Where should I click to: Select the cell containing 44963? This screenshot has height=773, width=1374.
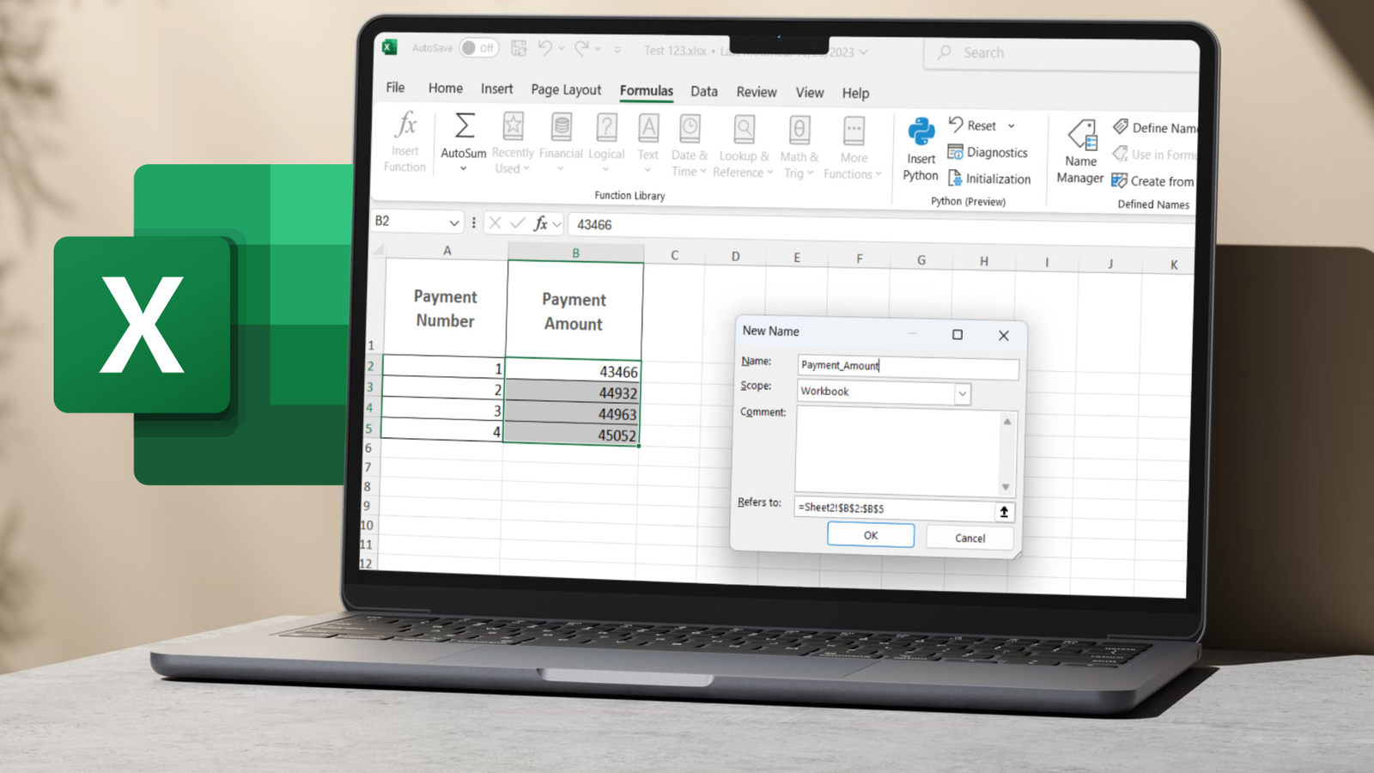pyautogui.click(x=572, y=413)
